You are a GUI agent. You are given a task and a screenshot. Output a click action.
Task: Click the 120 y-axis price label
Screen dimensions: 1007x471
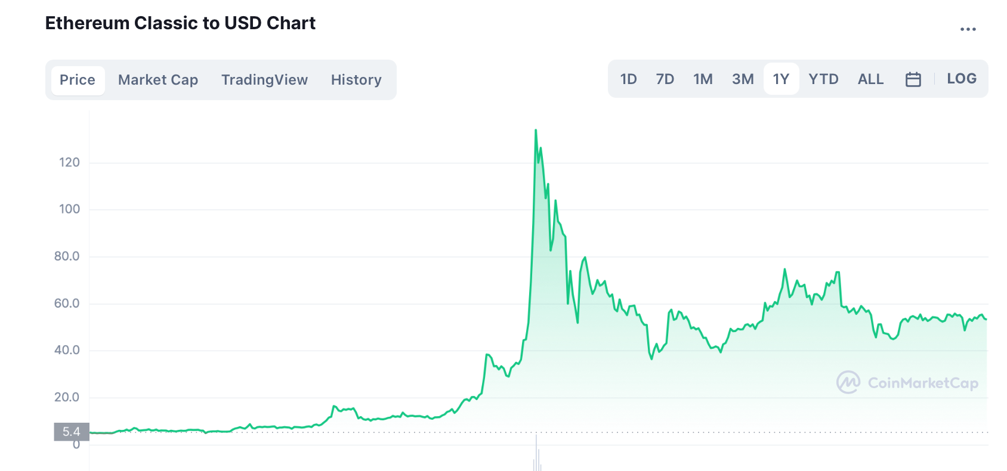pyautogui.click(x=69, y=162)
